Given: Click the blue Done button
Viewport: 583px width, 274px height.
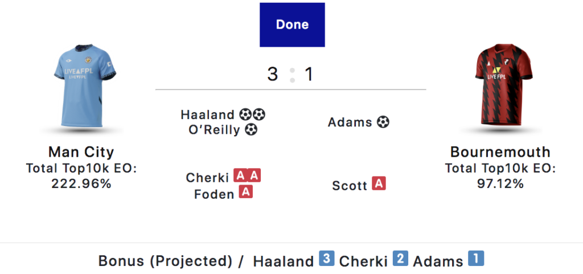Looking at the screenshot, I should (x=292, y=24).
